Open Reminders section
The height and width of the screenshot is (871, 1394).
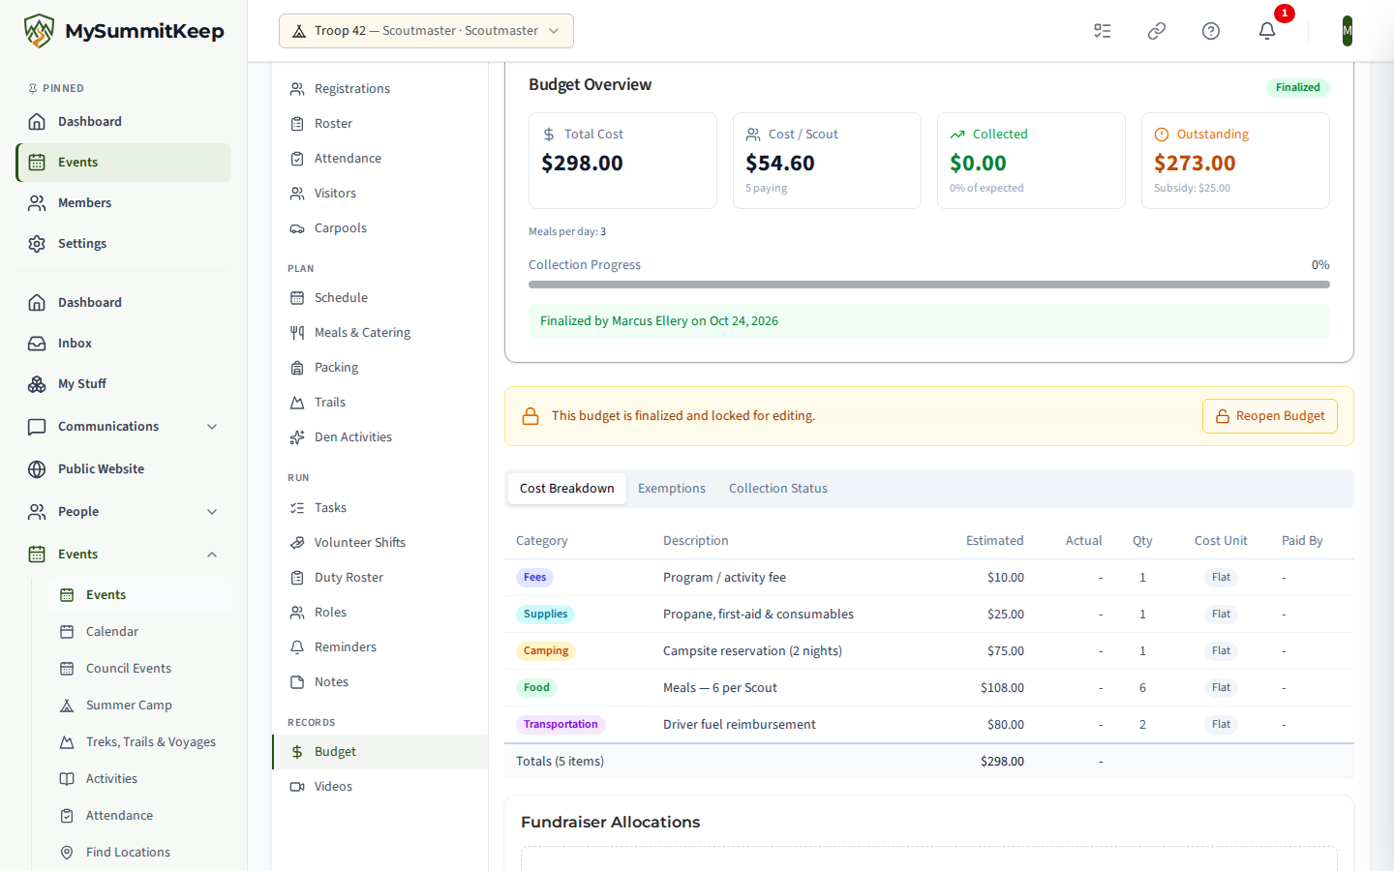pos(379,647)
